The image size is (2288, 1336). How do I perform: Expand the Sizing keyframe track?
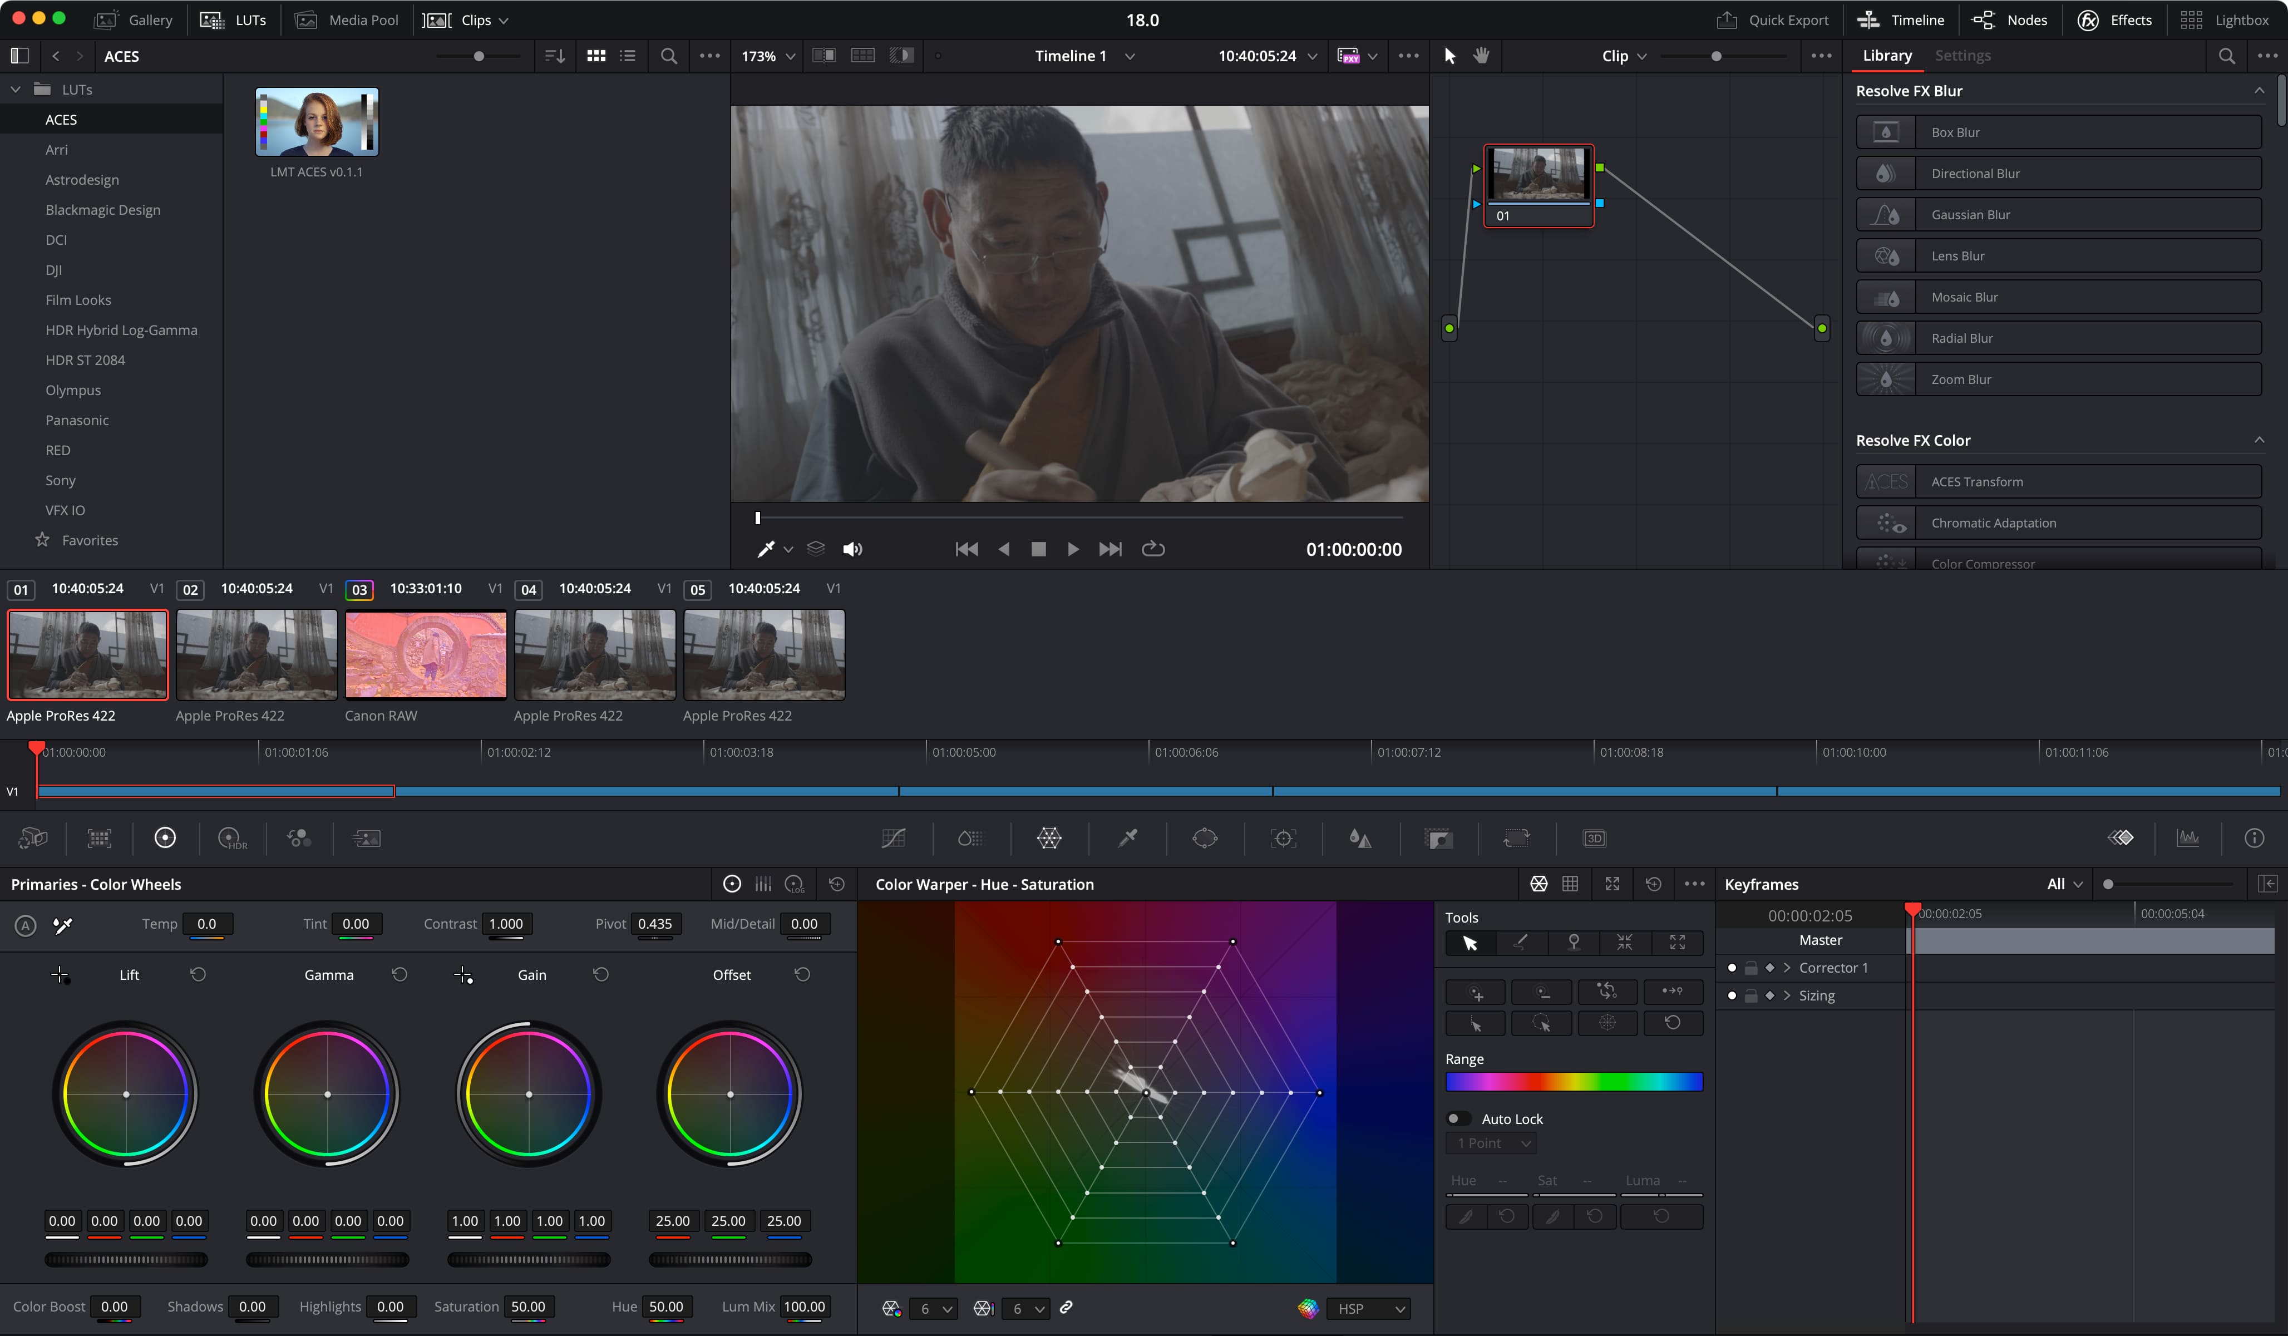pos(1787,995)
